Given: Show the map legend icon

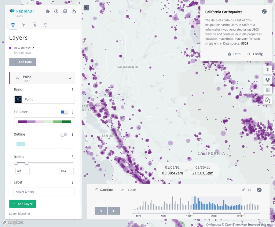Looking at the screenshot, I should 267,90.
